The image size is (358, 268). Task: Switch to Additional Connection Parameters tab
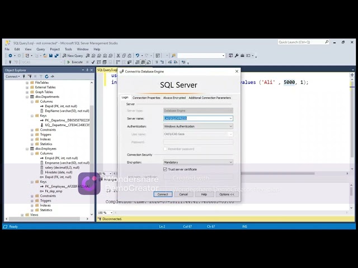pyautogui.click(x=210, y=98)
